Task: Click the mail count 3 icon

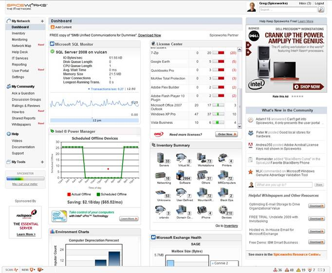Action: coord(320,270)
